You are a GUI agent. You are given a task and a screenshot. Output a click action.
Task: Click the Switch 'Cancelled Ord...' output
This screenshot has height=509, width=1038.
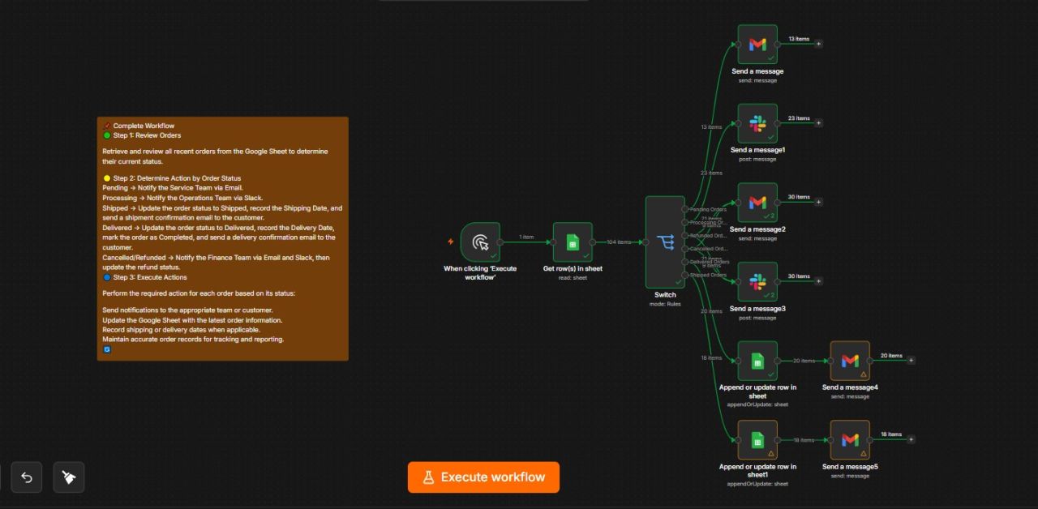pyautogui.click(x=685, y=249)
